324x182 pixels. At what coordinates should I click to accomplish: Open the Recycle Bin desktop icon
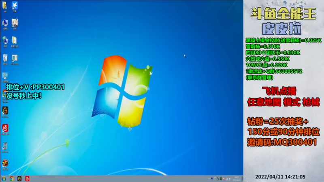(5, 59)
